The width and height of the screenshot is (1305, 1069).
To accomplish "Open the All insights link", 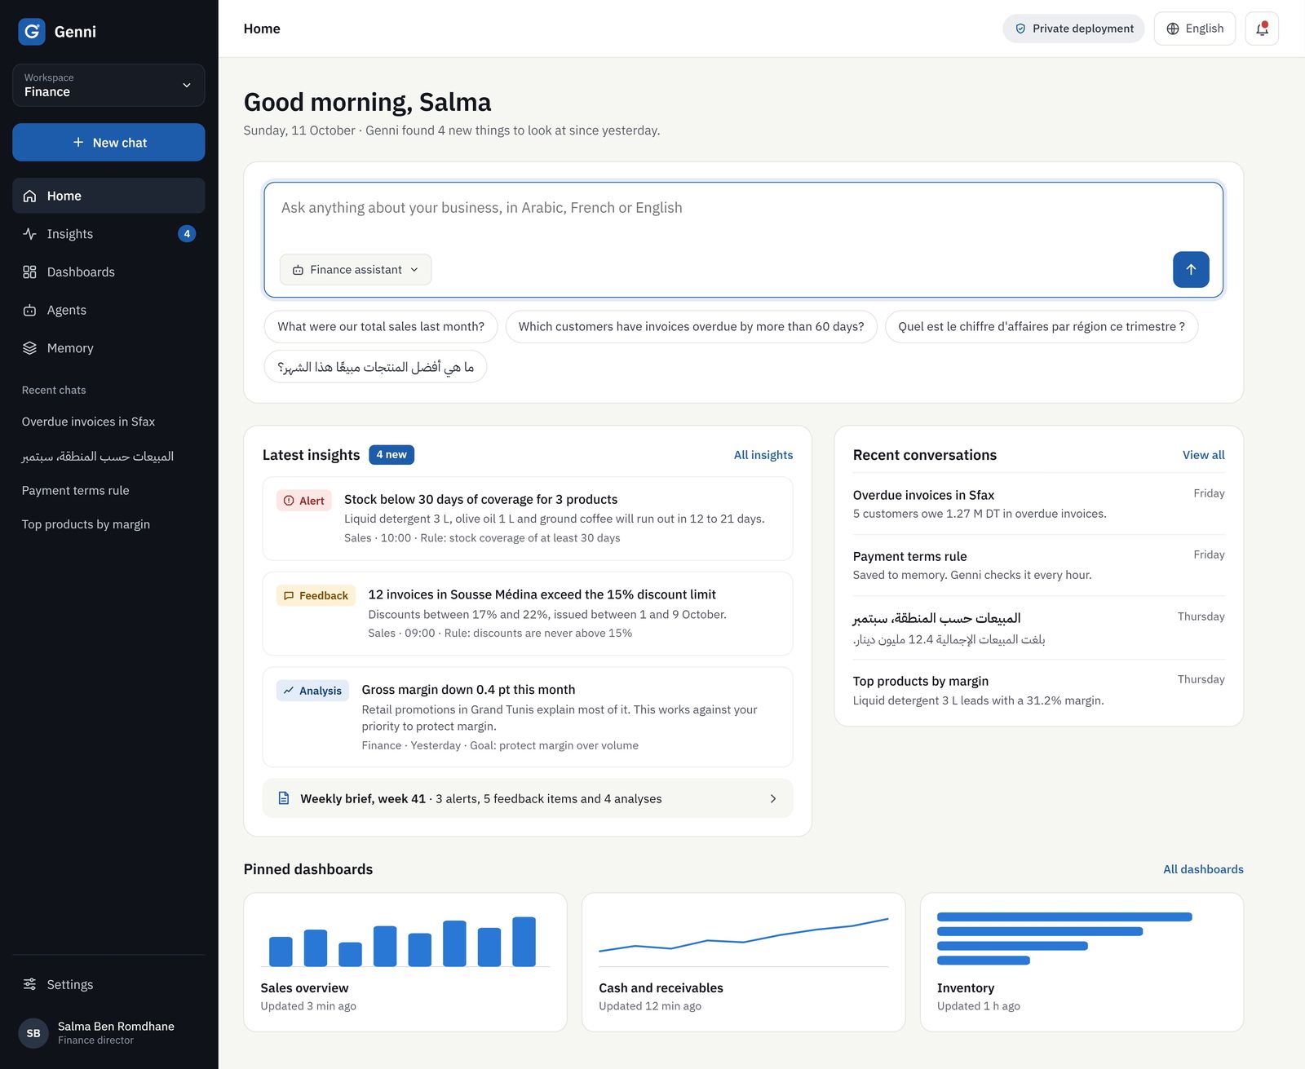I will [x=763, y=455].
